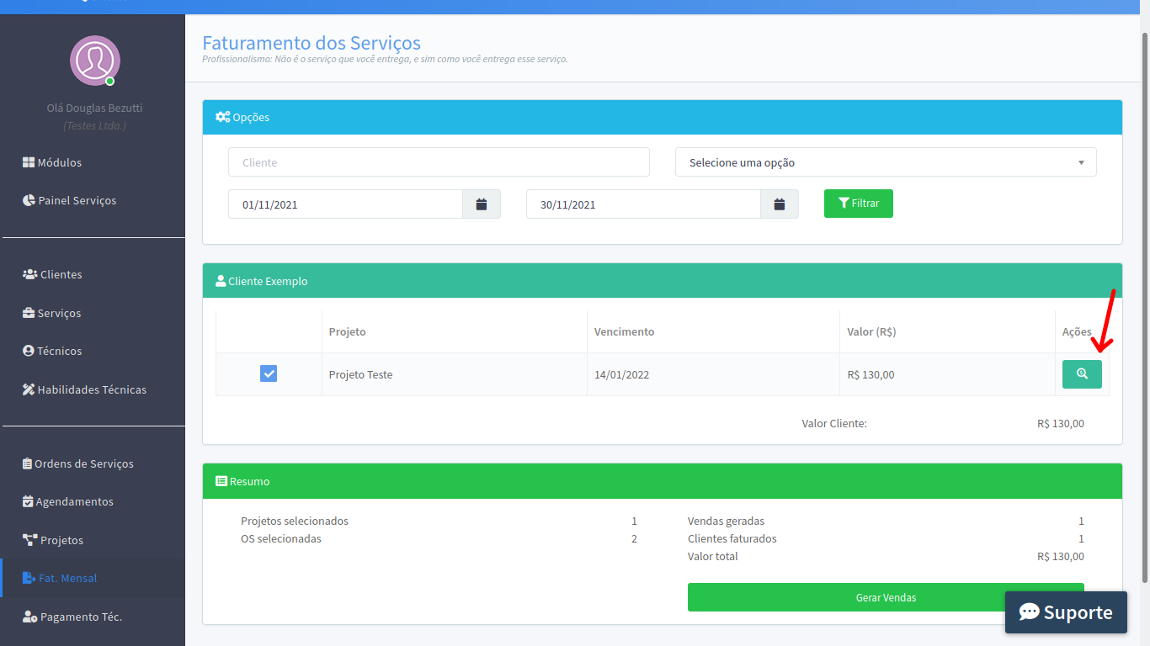Viewport: 1150px width, 646px height.
Task: Click the start date field 01/11/2021
Action: 345,204
